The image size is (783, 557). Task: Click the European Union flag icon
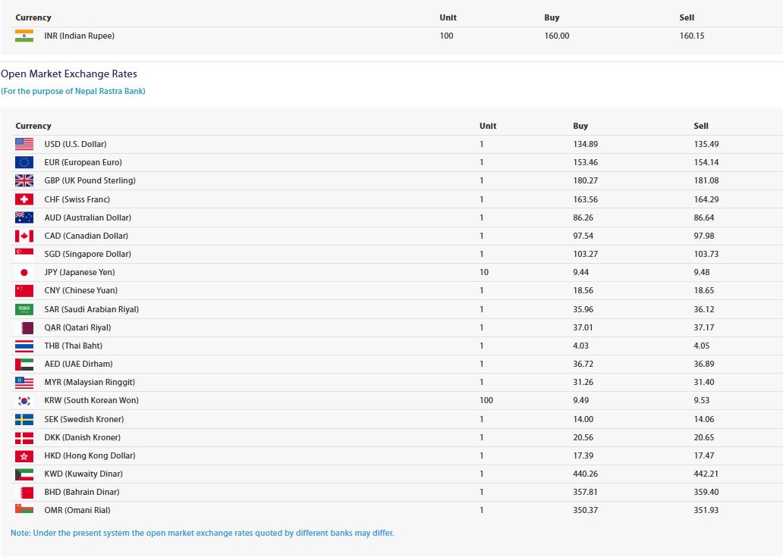[x=24, y=163]
